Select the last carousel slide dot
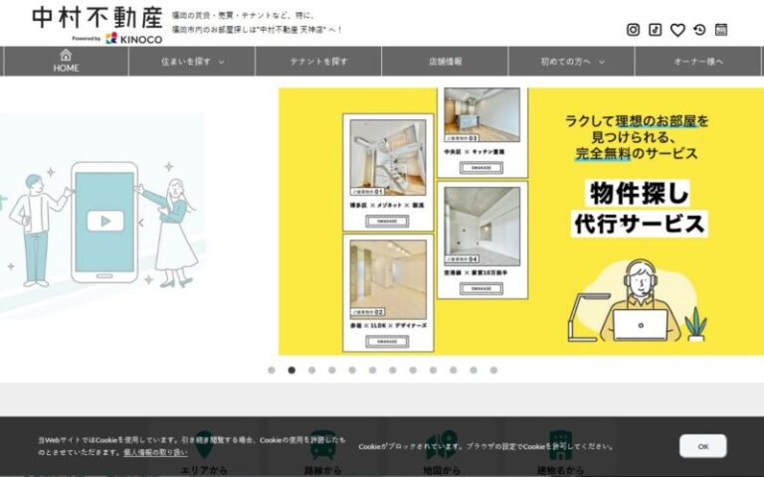Image resolution: width=764 pixels, height=477 pixels. point(493,370)
